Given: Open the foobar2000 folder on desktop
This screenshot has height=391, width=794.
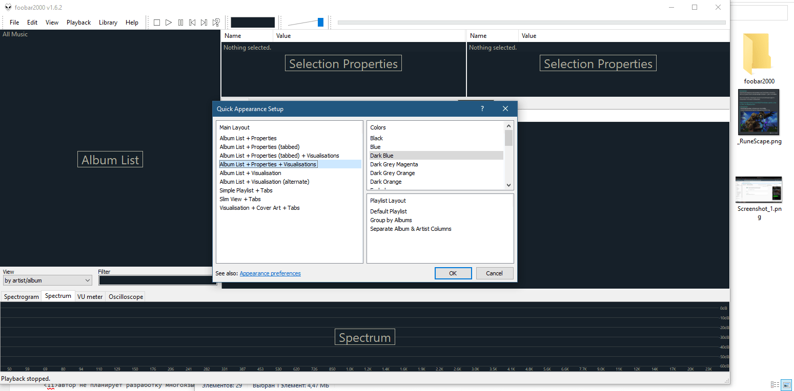Looking at the screenshot, I should tap(759, 59).
